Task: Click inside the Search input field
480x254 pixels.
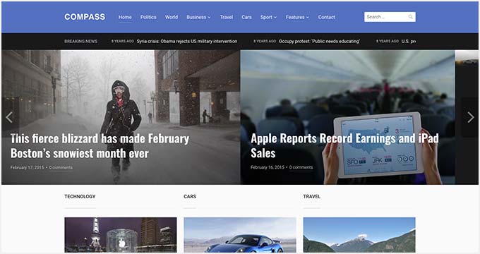Action: point(390,17)
